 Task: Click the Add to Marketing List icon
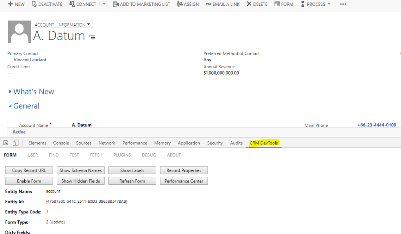(116, 4)
